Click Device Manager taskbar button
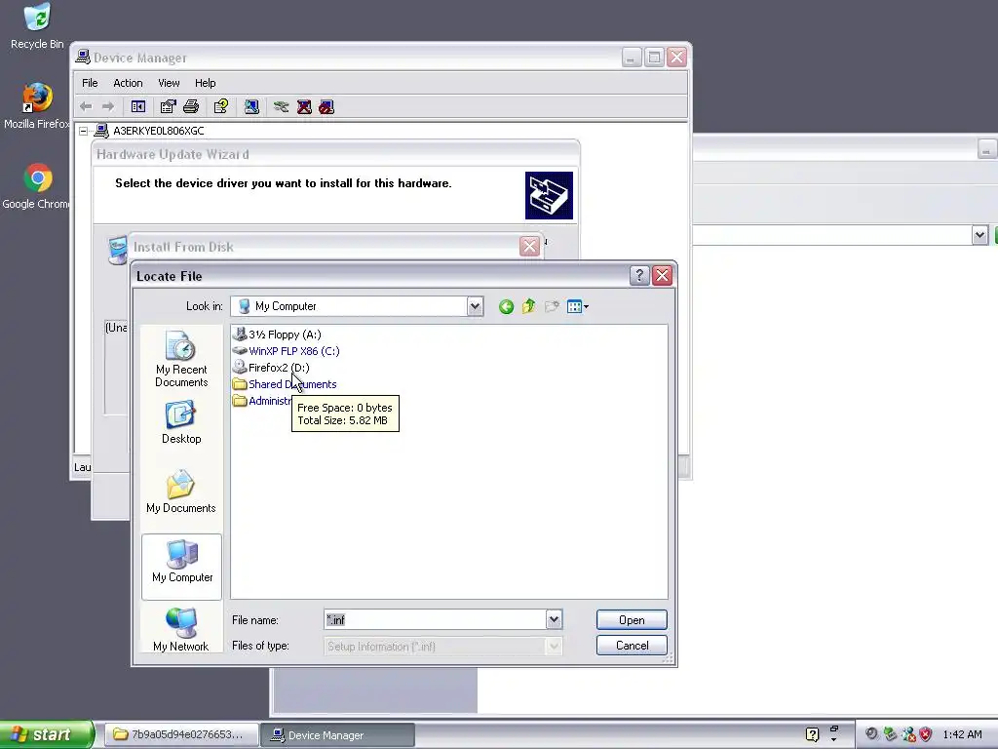The height and width of the screenshot is (749, 998). (337, 735)
